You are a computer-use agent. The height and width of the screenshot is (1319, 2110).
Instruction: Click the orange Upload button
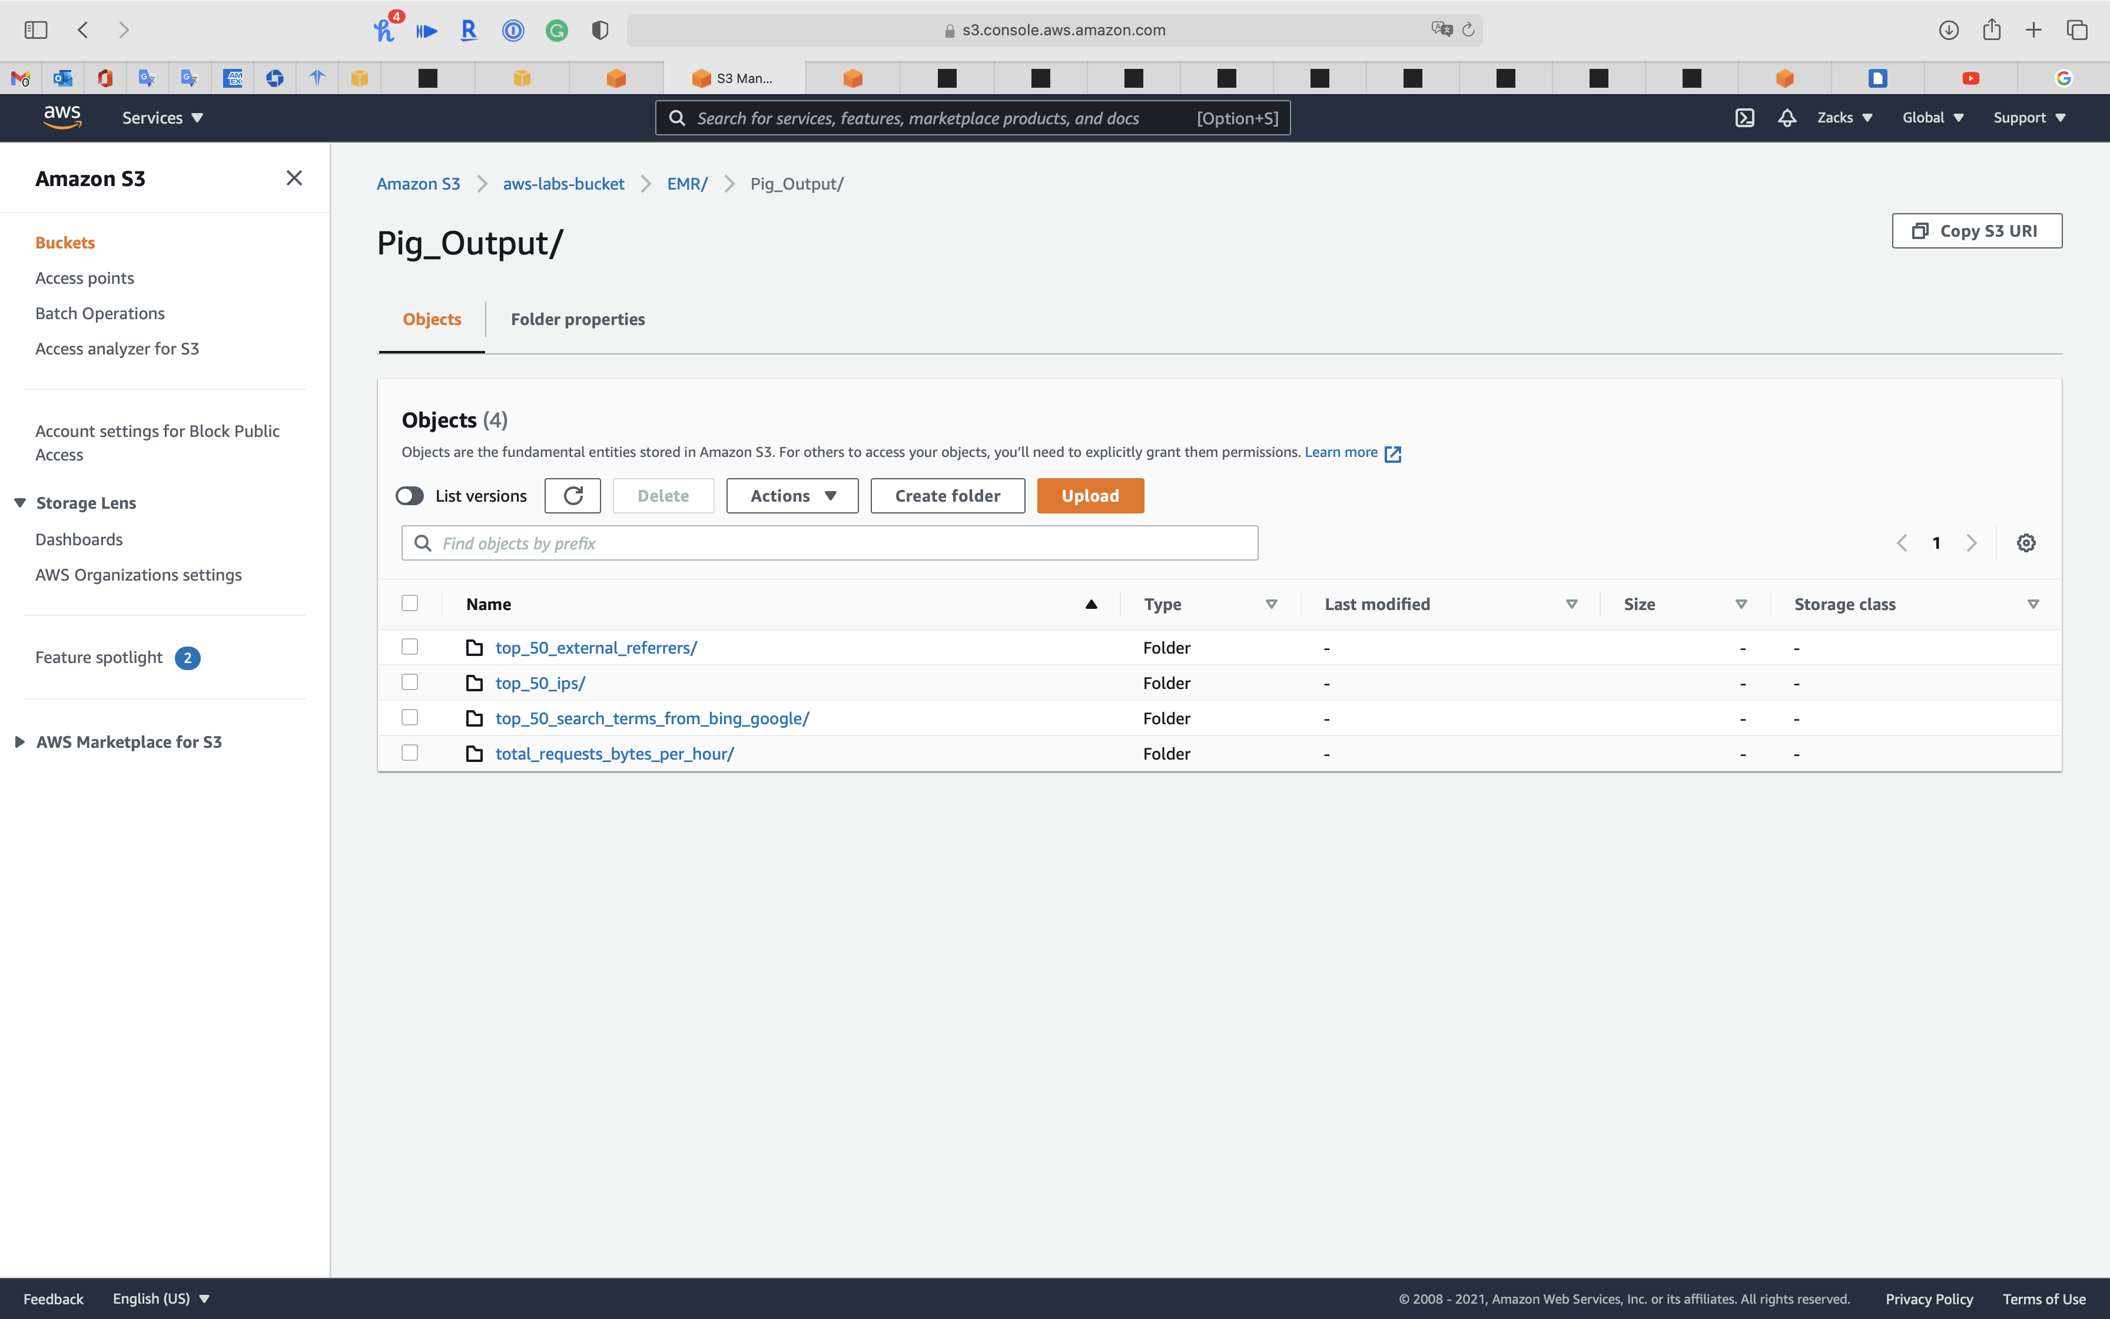pos(1090,495)
